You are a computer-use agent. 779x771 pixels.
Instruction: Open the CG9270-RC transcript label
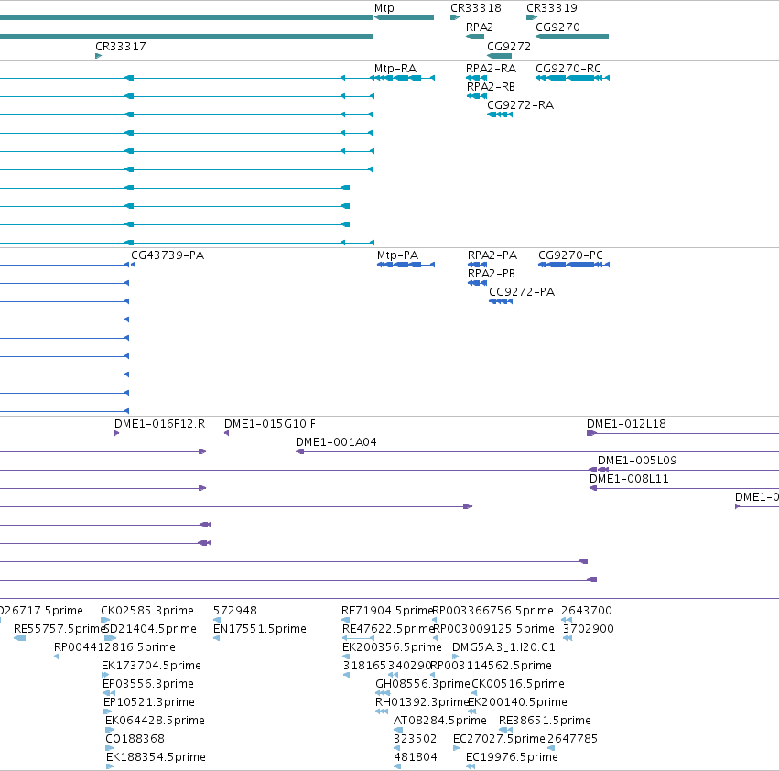(568, 68)
